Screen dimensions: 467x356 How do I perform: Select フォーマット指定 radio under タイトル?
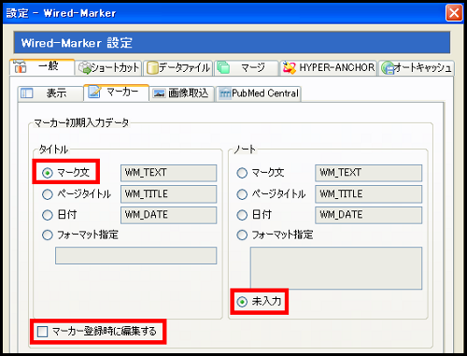[x=48, y=235]
